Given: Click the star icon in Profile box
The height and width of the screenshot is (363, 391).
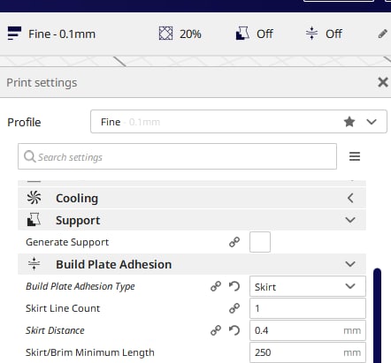Looking at the screenshot, I should (x=349, y=122).
